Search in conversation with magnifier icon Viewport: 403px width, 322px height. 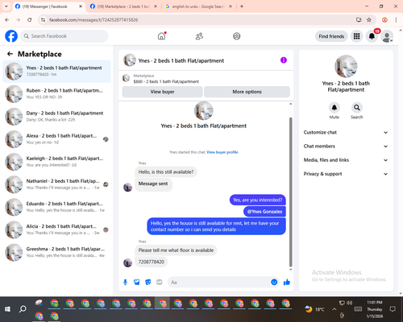click(x=357, y=108)
